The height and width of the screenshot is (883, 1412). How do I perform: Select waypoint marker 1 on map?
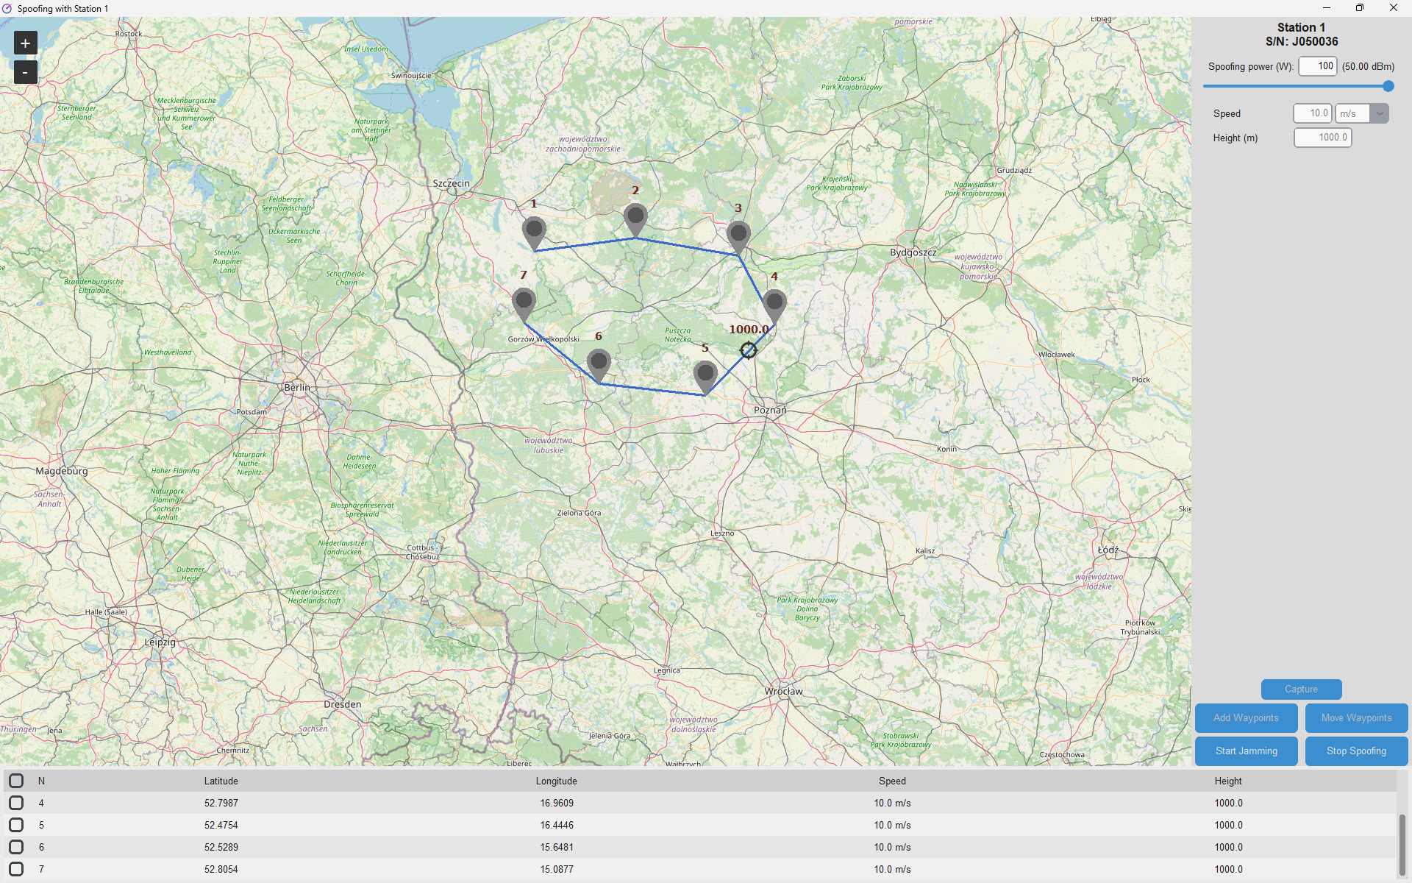[x=534, y=233]
